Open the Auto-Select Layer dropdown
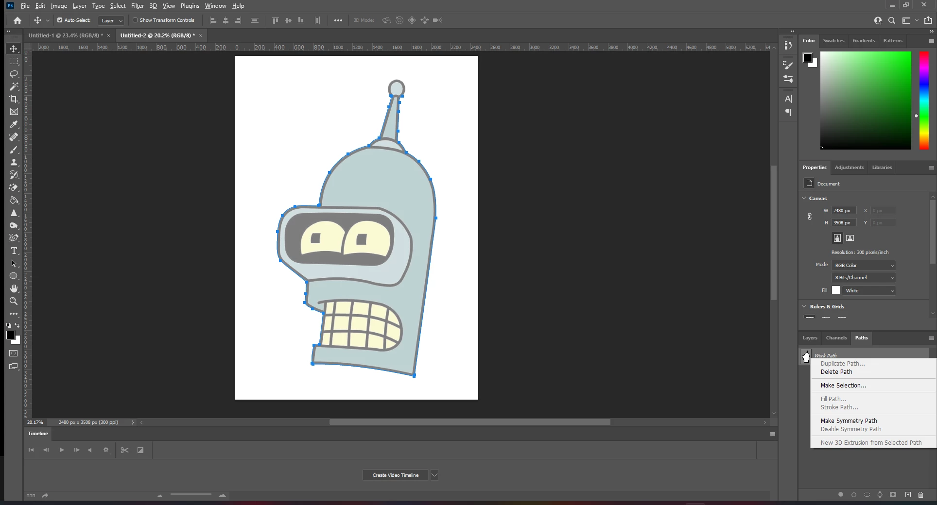The height and width of the screenshot is (505, 937). [111, 20]
